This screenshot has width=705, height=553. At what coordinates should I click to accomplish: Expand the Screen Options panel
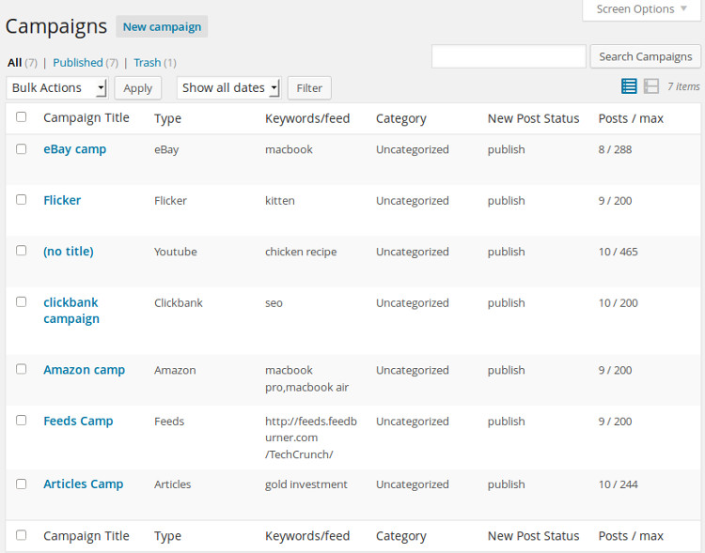click(x=641, y=9)
